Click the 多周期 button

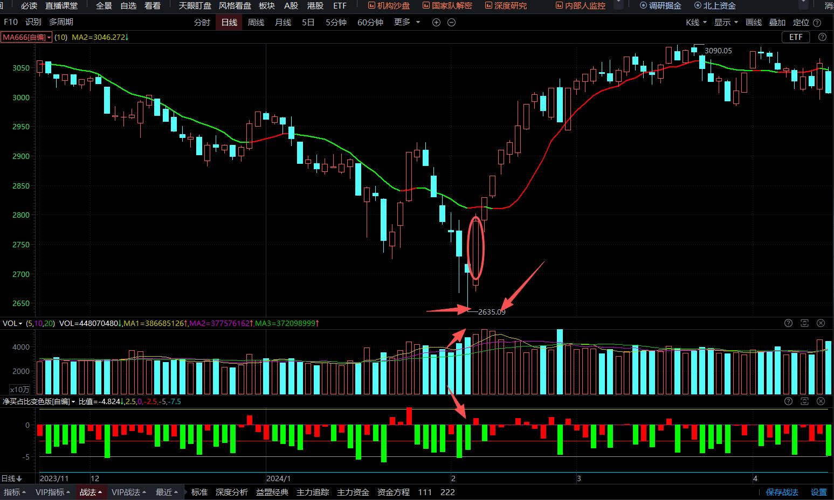click(61, 22)
